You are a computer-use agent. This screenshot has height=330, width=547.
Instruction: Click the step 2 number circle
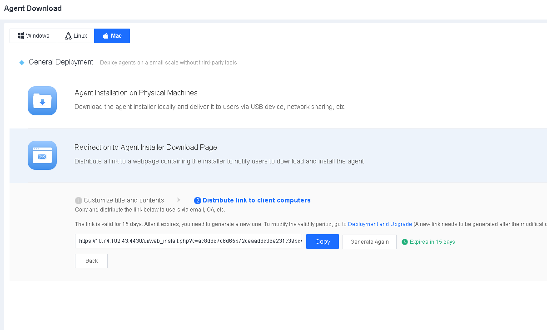point(197,201)
